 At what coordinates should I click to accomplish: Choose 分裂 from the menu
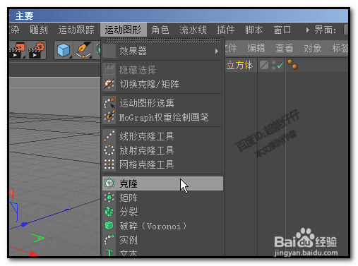point(162,212)
